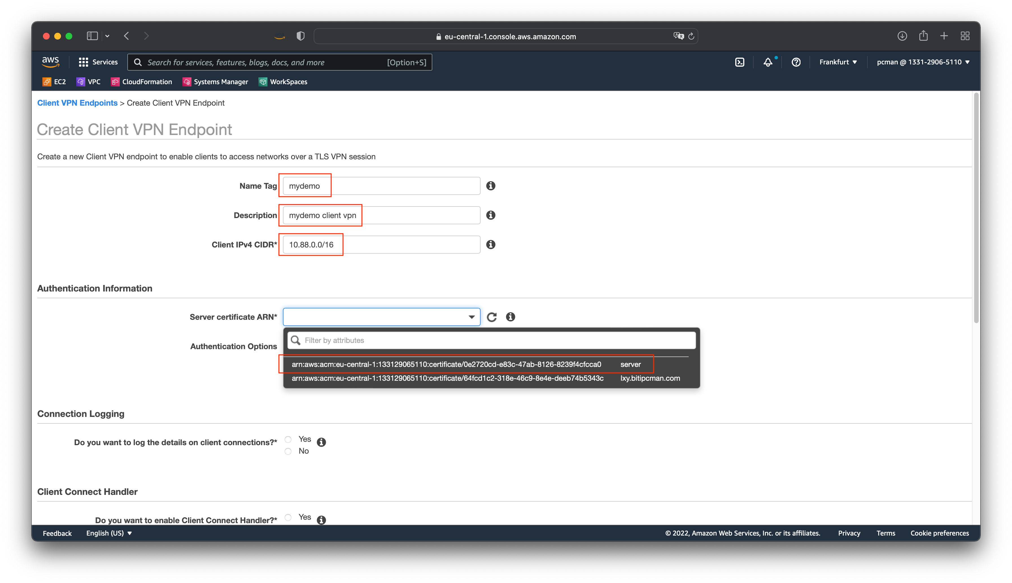
Task: Open the Privacy link
Action: click(849, 533)
